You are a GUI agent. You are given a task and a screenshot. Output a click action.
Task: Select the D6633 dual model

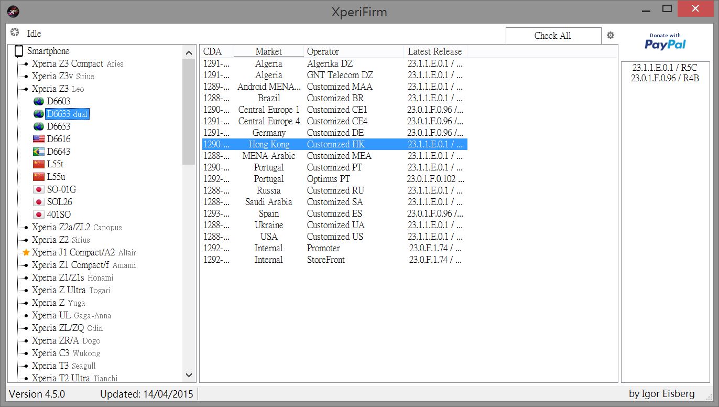67,114
